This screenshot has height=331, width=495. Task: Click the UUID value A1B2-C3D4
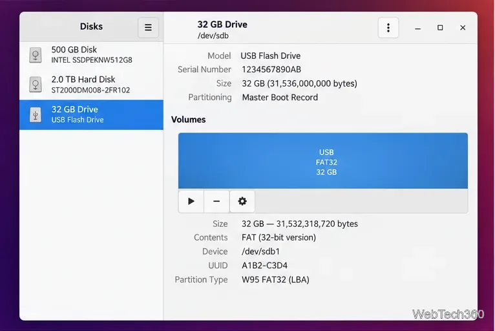(x=264, y=265)
